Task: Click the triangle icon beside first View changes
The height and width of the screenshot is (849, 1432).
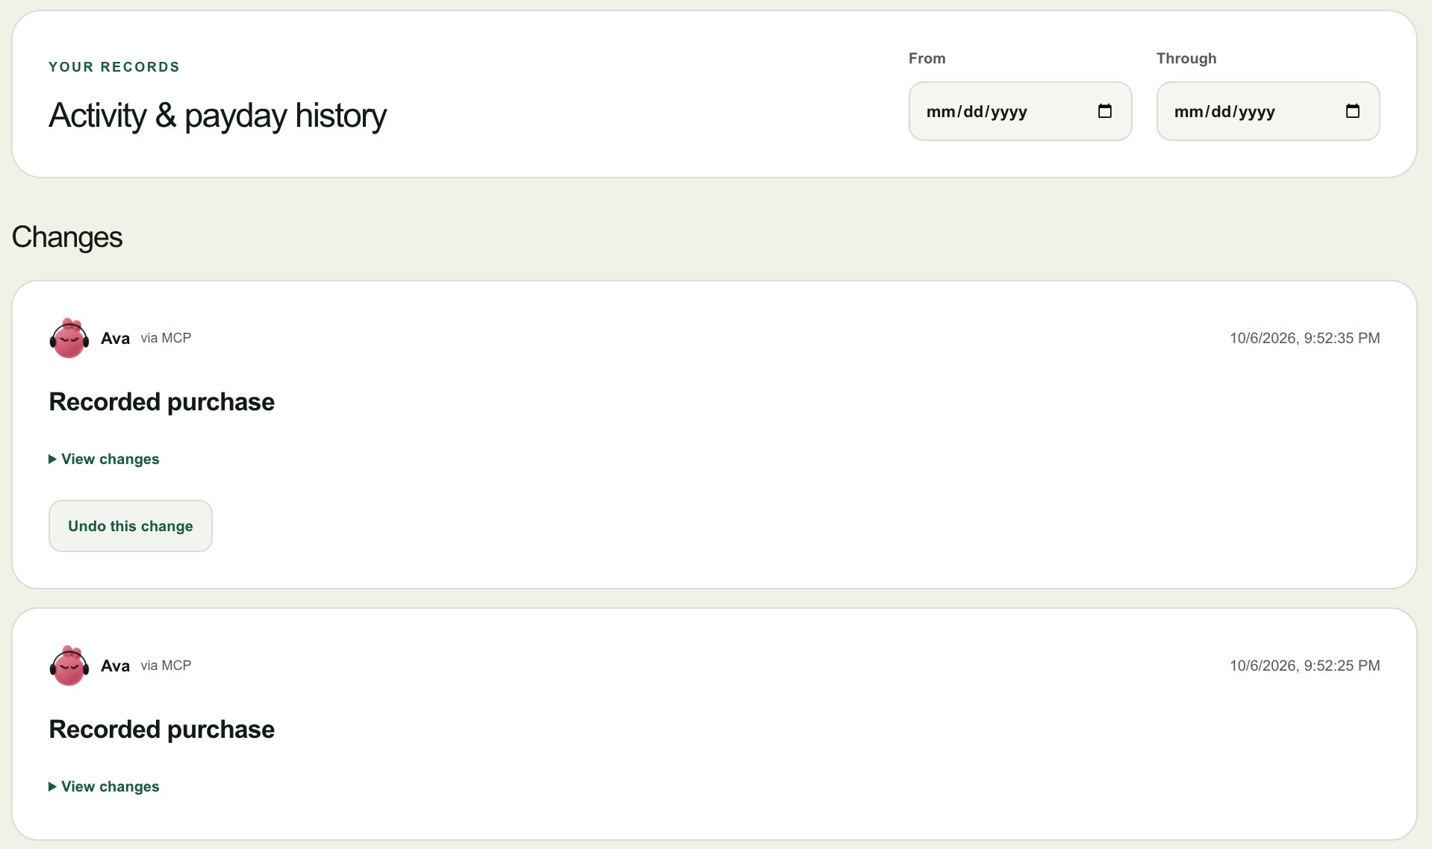Action: pos(52,459)
